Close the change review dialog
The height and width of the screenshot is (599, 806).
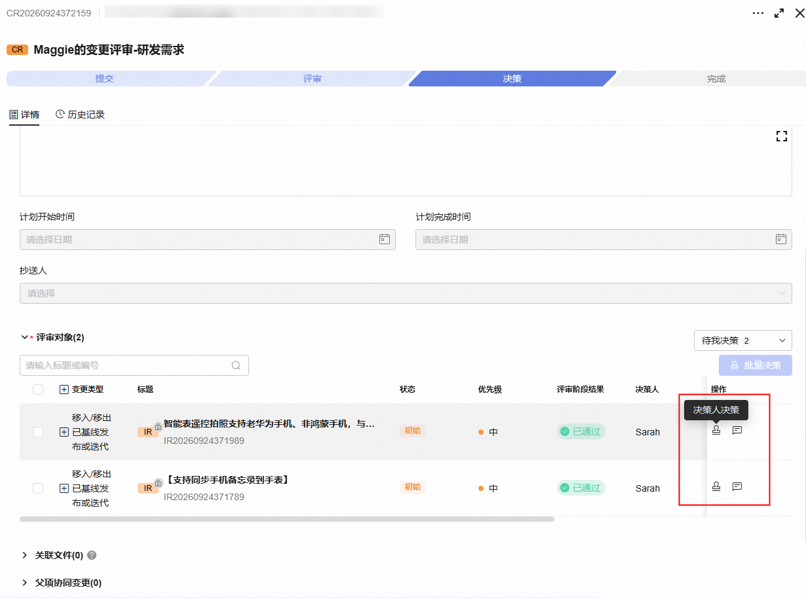[799, 13]
